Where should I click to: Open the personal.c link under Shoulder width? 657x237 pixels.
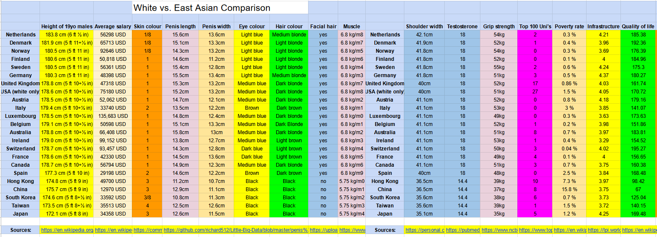425,230
